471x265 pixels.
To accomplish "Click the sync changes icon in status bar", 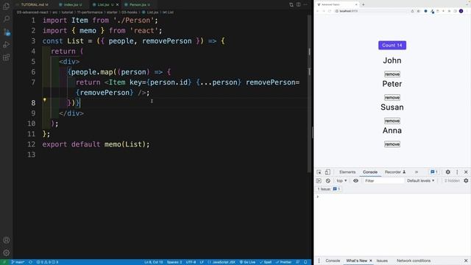I will 30,262.
